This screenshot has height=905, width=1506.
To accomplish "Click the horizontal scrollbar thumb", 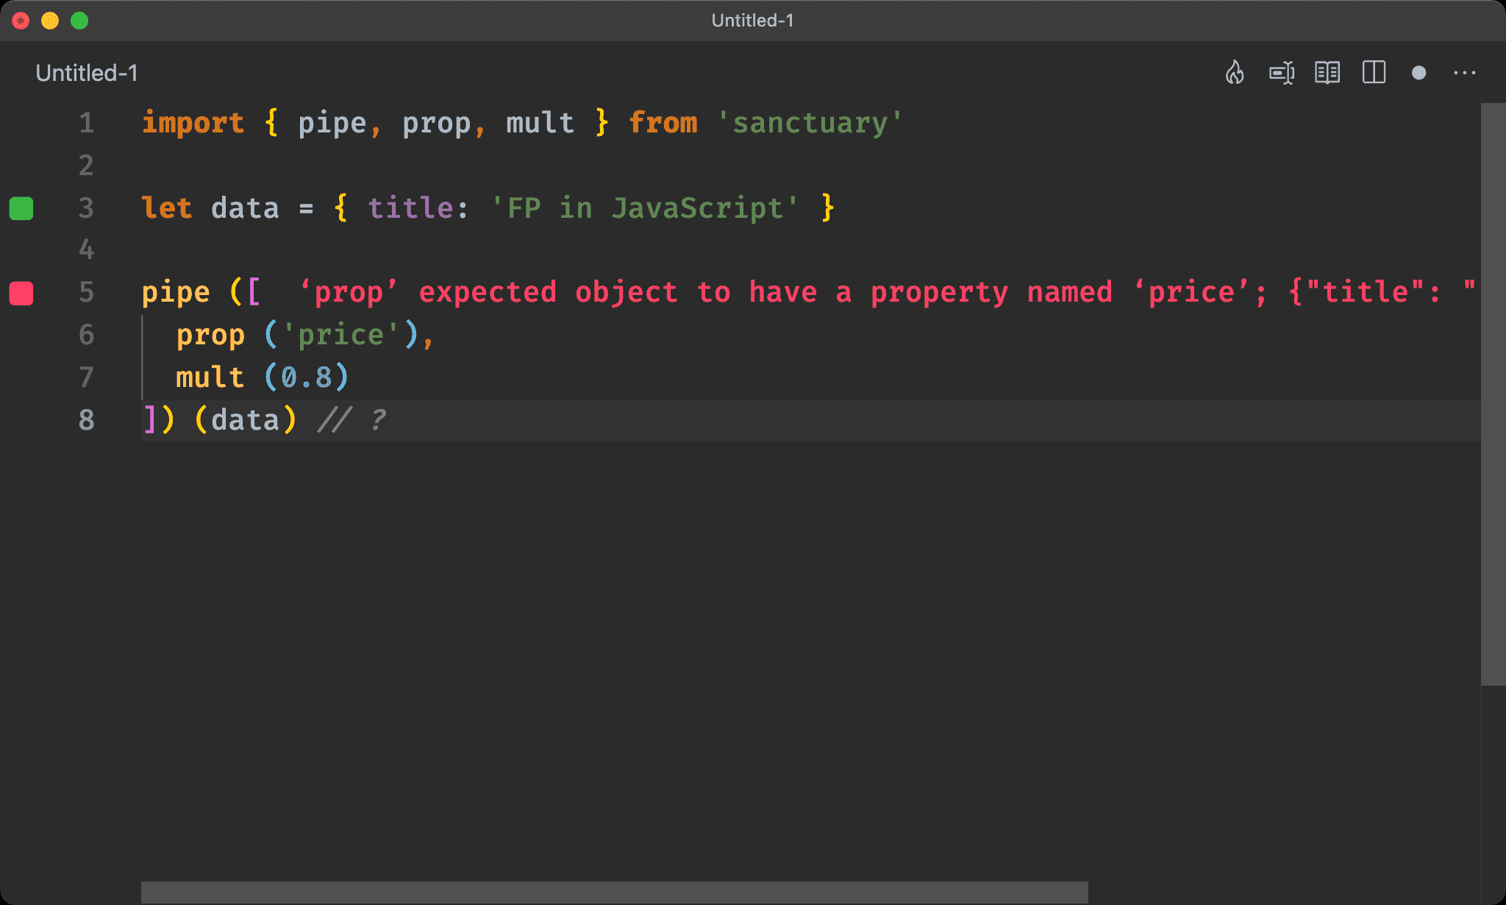I will [x=614, y=892].
